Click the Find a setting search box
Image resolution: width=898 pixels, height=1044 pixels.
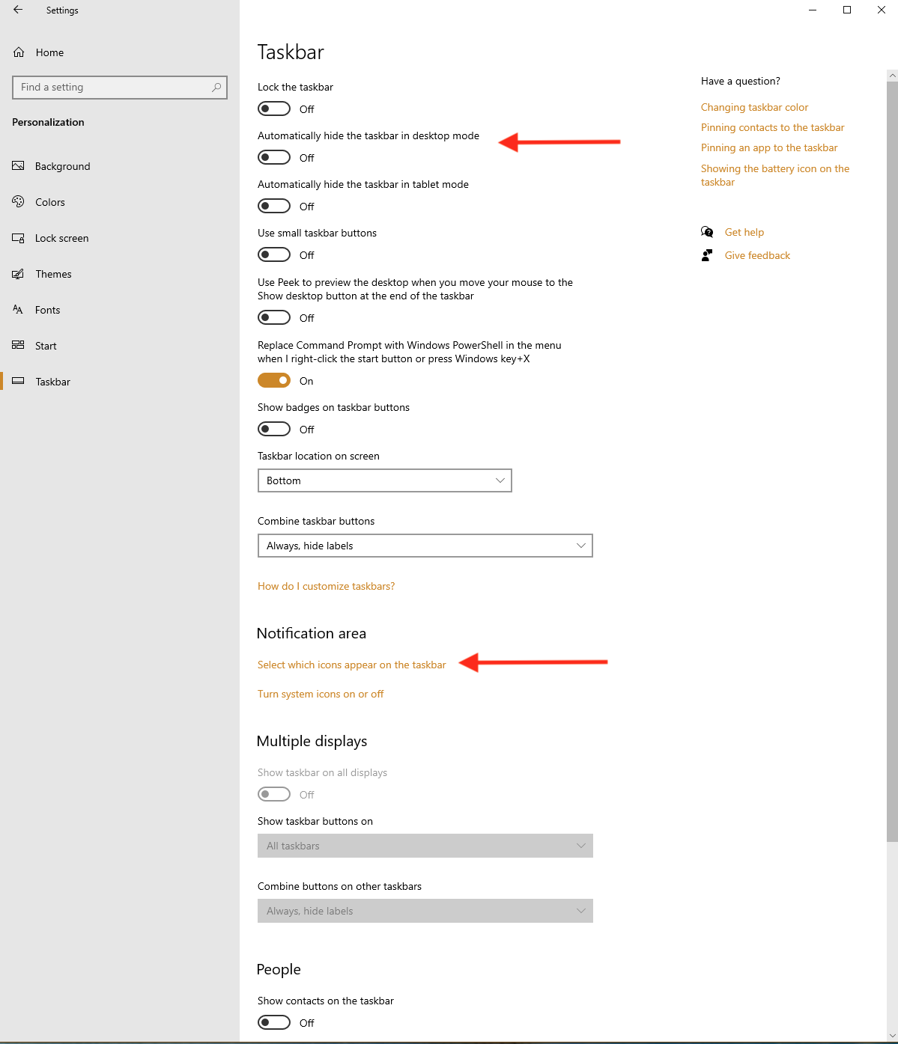(112, 88)
